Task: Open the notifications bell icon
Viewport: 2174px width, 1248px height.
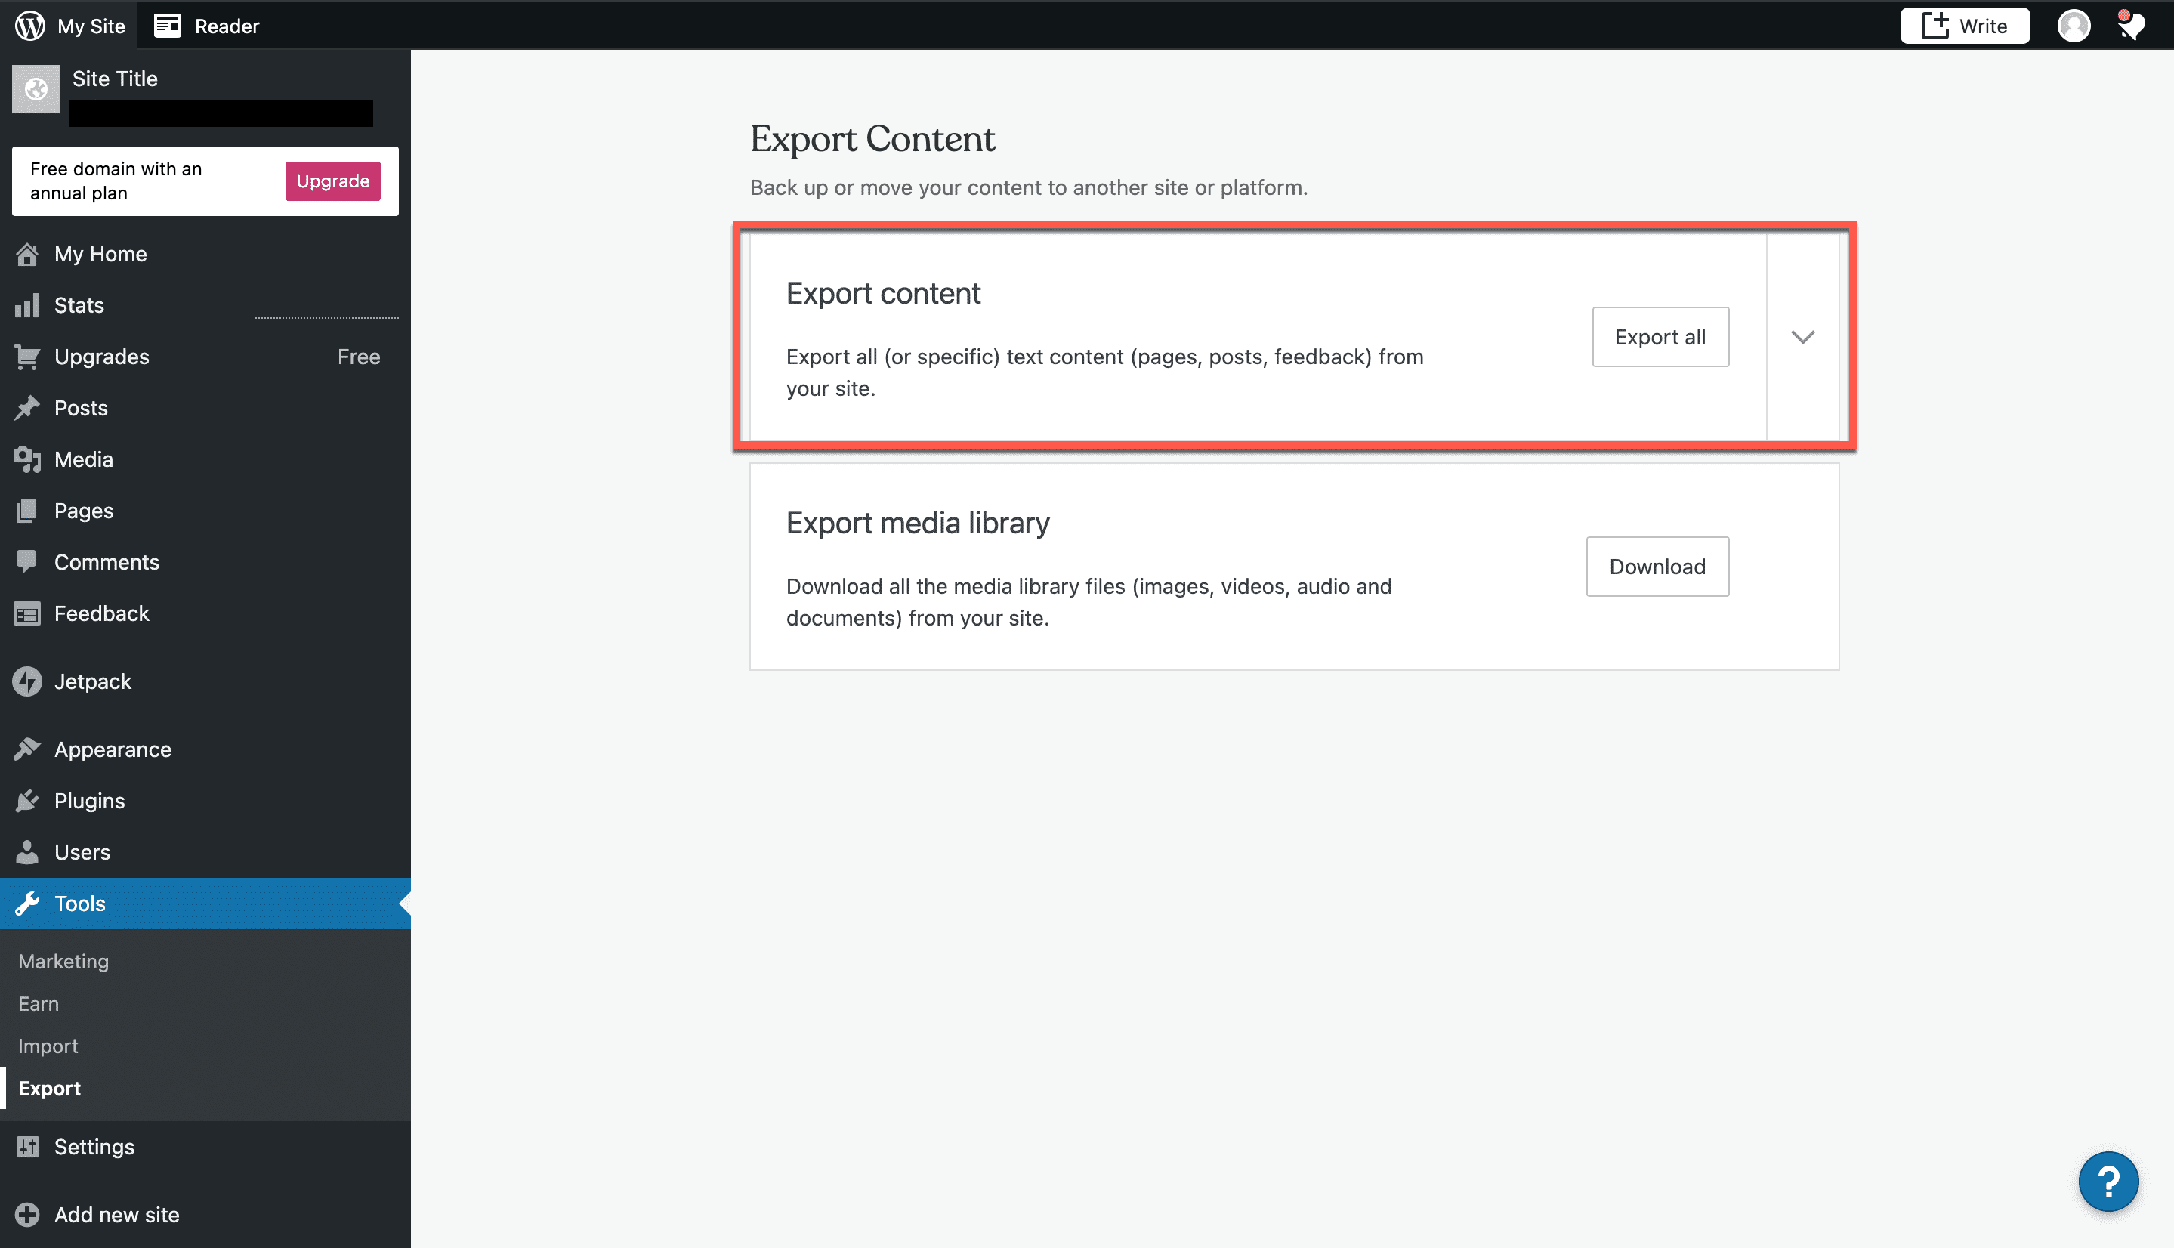Action: point(2129,25)
